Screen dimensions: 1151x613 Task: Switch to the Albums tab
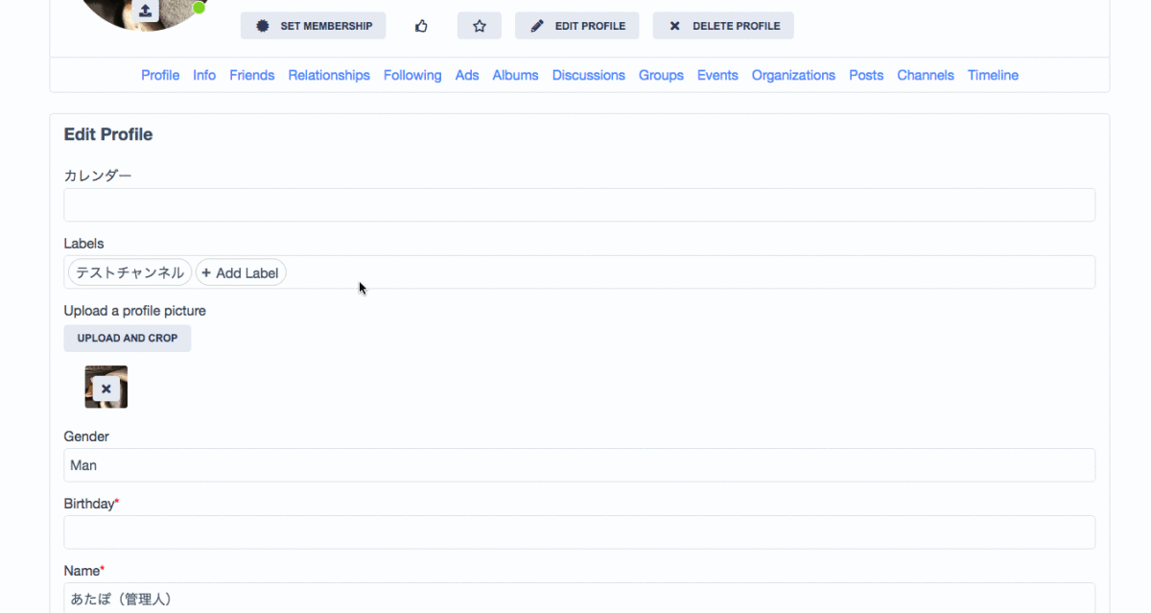click(x=515, y=75)
